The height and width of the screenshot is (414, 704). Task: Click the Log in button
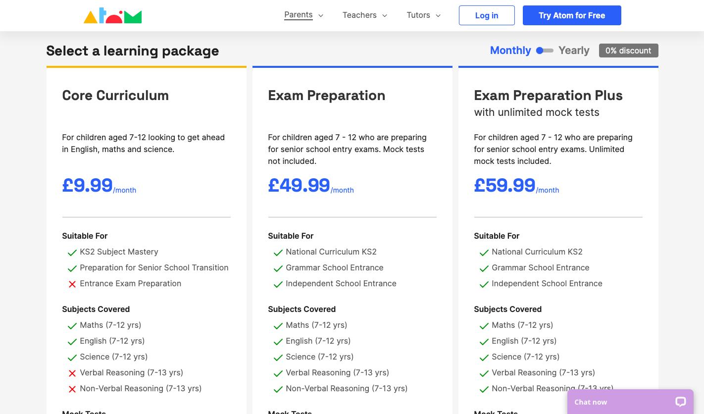(x=487, y=15)
